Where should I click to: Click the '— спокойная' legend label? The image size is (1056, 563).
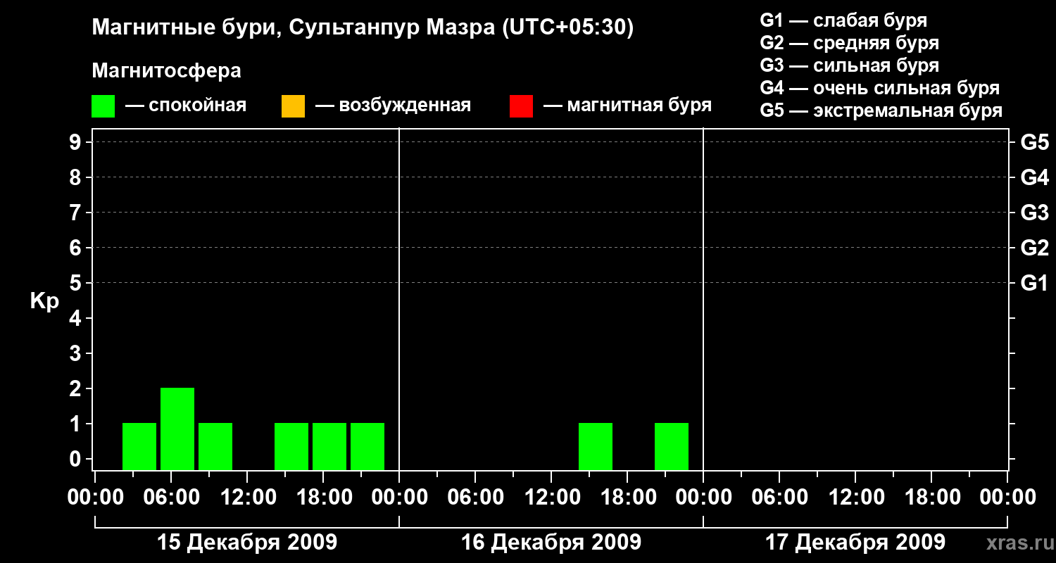pyautogui.click(x=186, y=106)
